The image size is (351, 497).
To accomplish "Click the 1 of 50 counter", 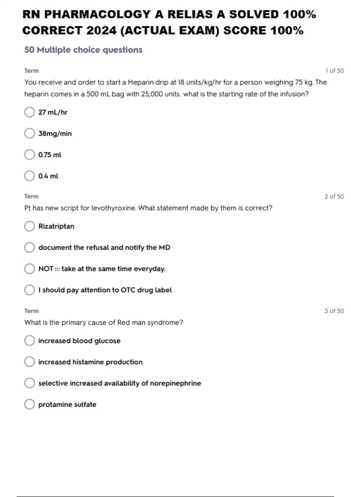I will (x=335, y=71).
